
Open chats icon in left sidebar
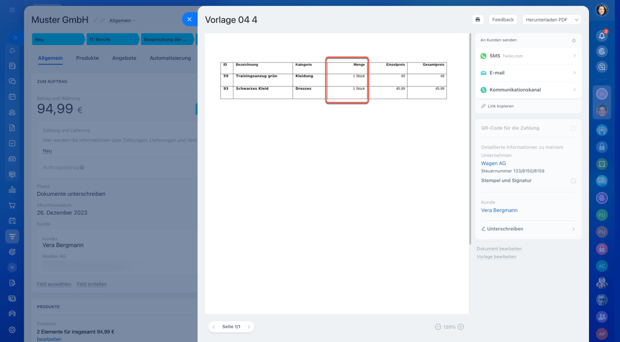pos(12,81)
